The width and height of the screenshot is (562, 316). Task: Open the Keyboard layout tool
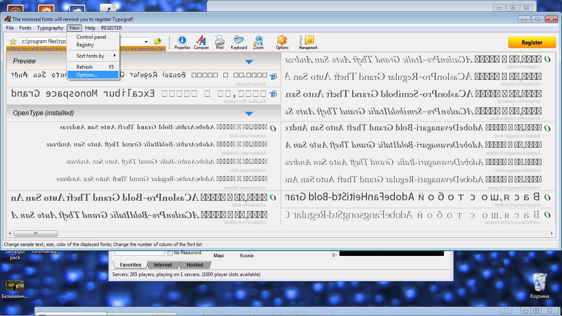coord(239,41)
